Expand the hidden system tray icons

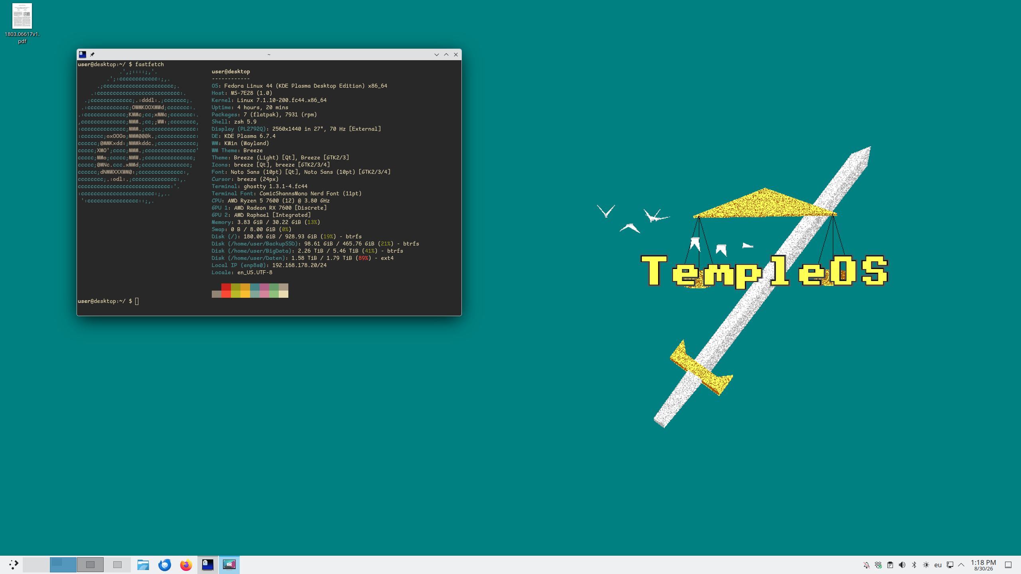coord(961,565)
